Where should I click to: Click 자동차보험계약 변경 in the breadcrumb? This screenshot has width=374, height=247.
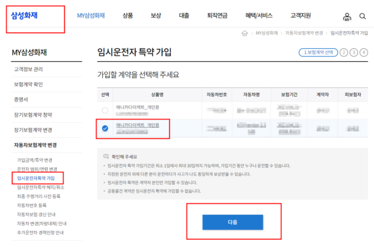pyautogui.click(x=304, y=33)
